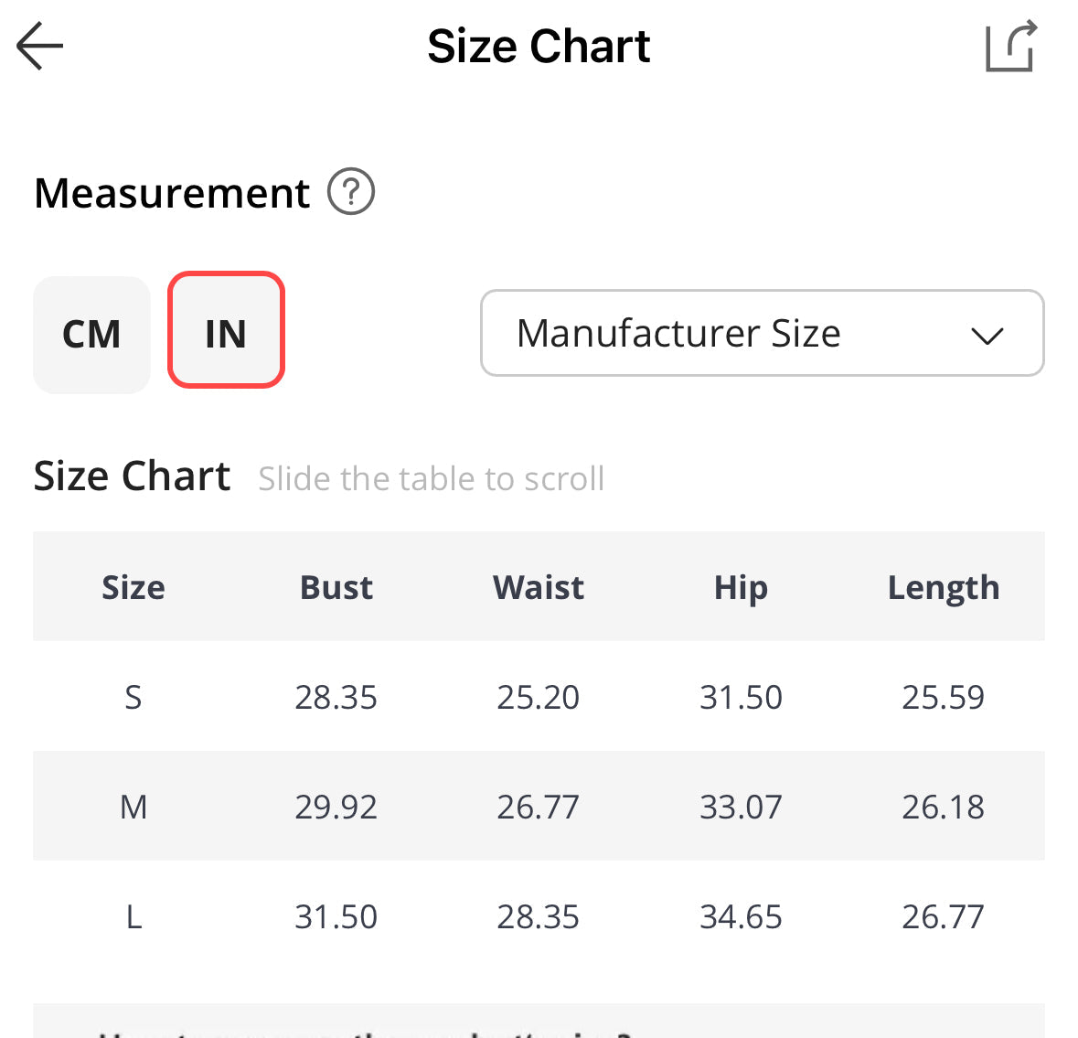Click the 28.35 bust value for S
This screenshot has height=1038, width=1078.
point(336,697)
